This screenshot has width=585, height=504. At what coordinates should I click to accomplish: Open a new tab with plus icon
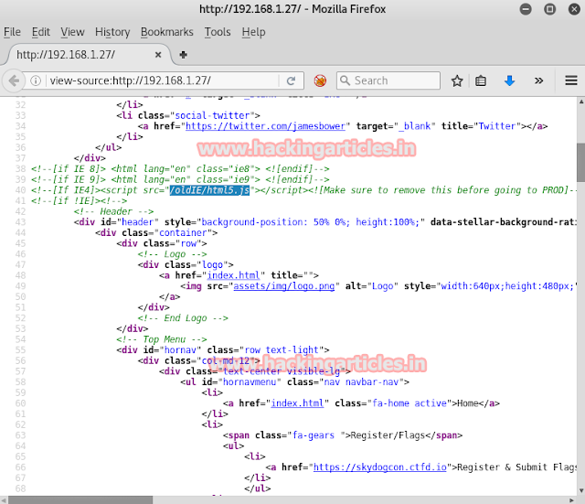pos(183,55)
